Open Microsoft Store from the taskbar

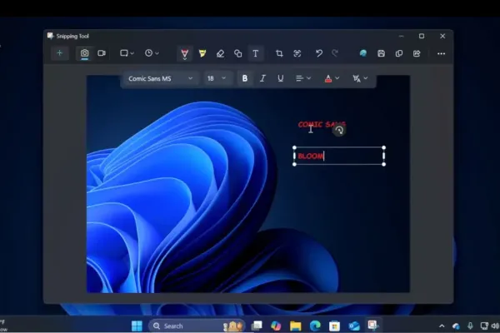334,326
